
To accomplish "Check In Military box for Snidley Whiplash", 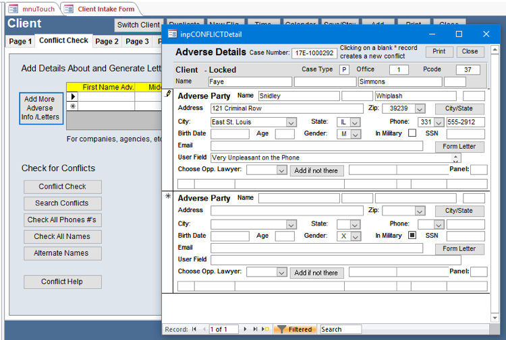I will point(412,133).
